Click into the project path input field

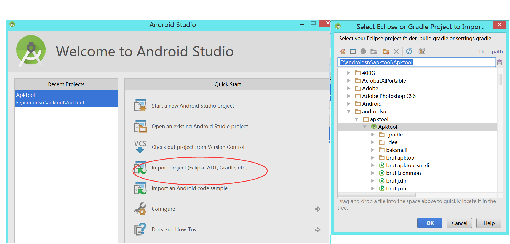point(416,62)
